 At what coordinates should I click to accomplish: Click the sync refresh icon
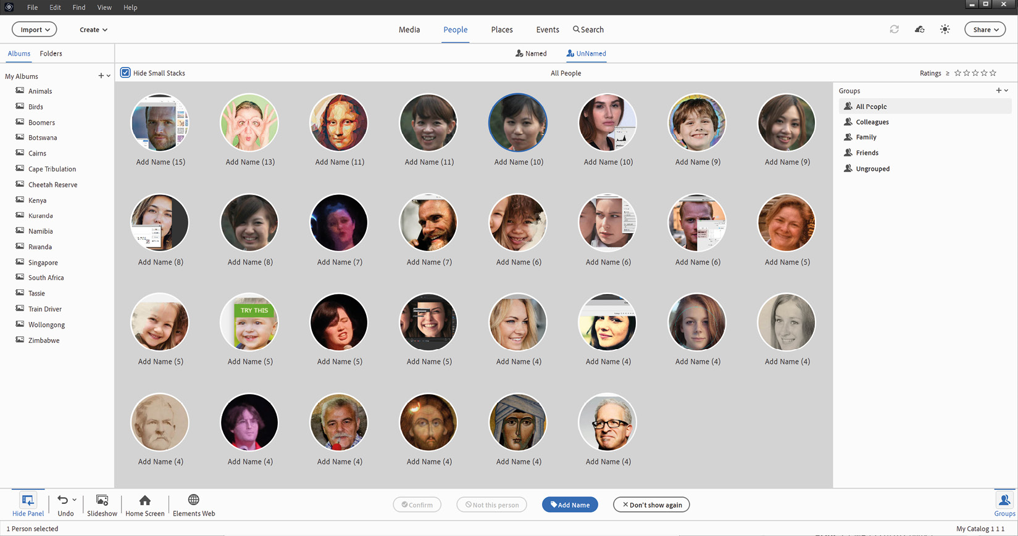coord(894,30)
